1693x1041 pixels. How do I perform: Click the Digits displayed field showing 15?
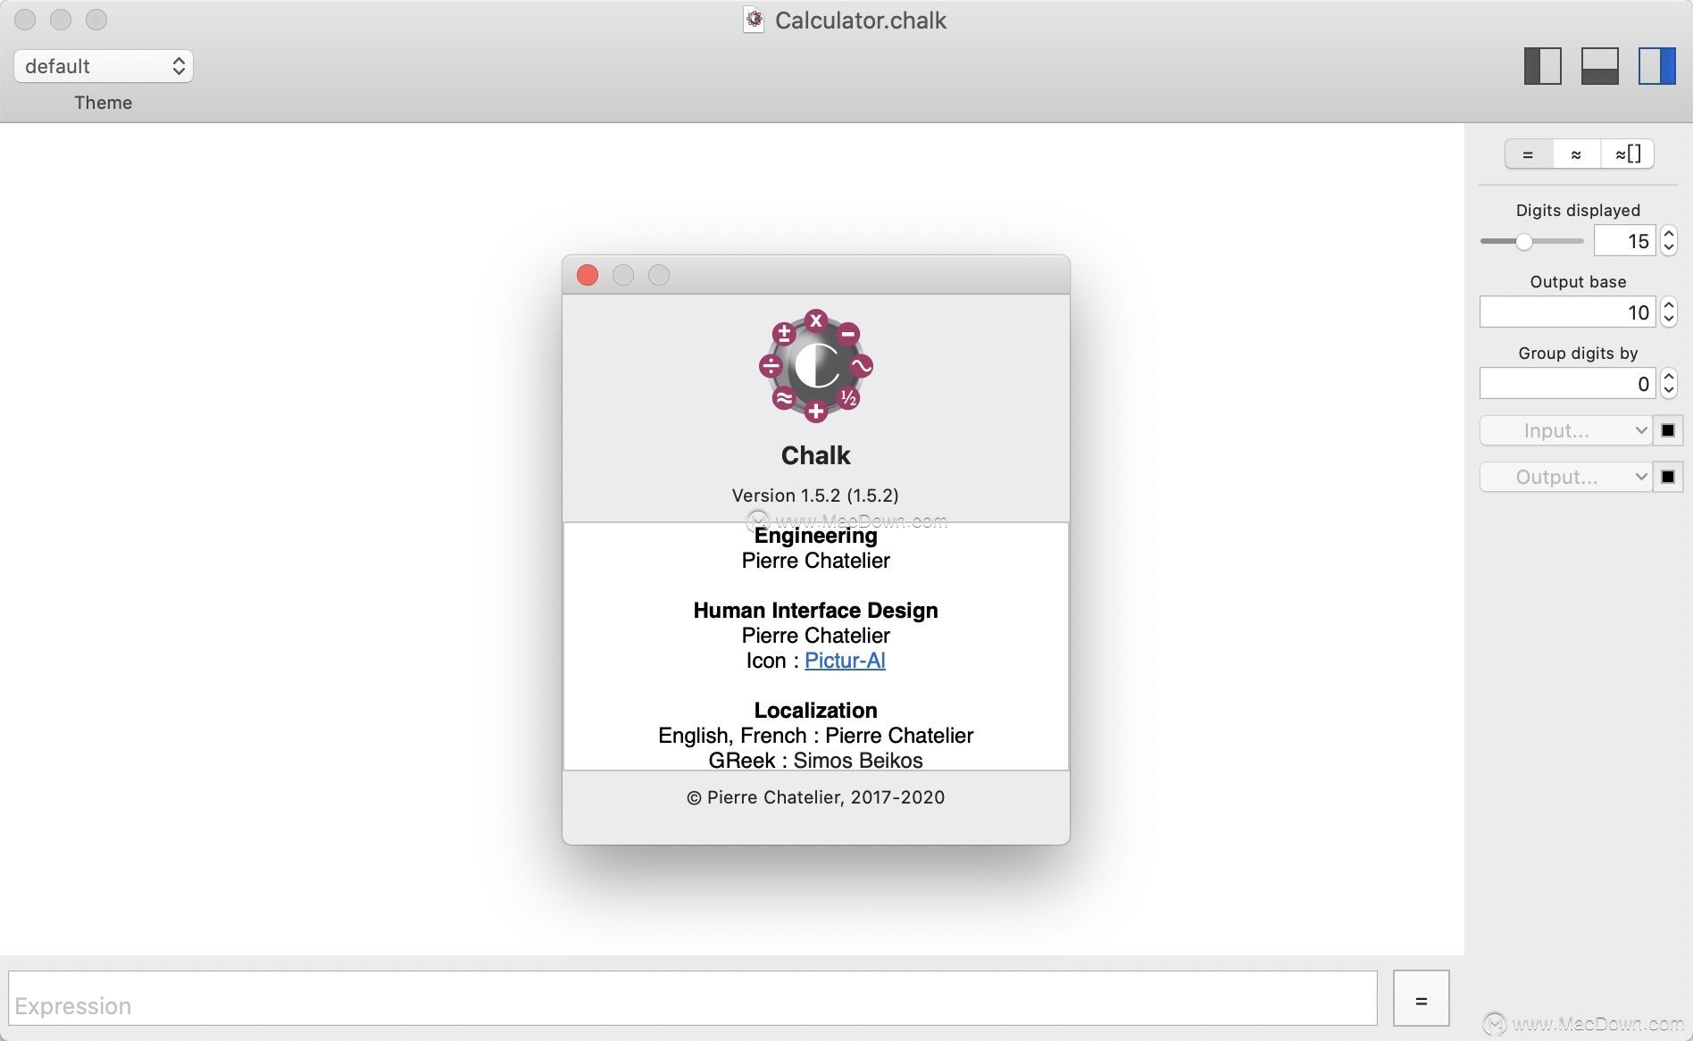point(1625,241)
